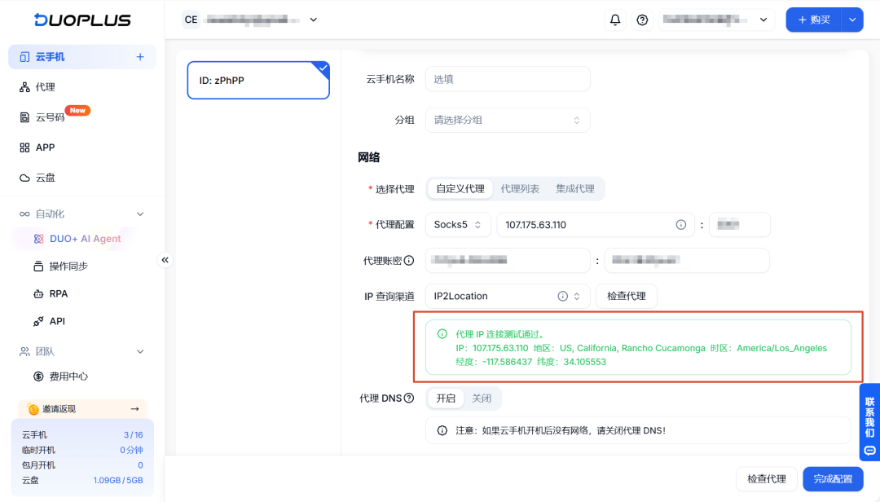The image size is (880, 502).
Task: Click info icon next to proxy IP address
Action: (680, 225)
